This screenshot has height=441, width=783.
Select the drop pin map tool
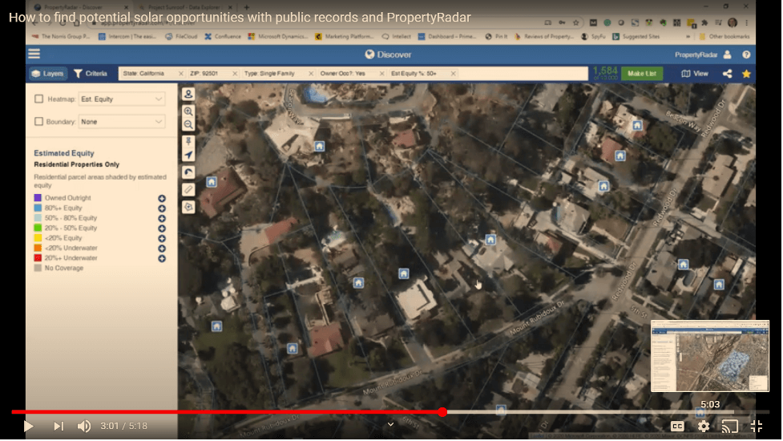(188, 142)
